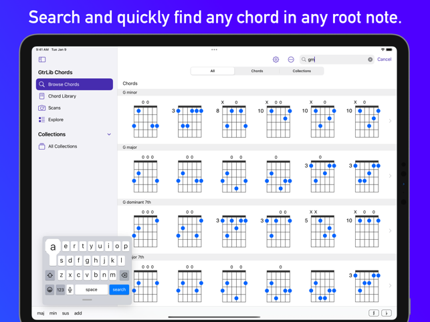Tap the blue search key
Image resolution: width=430 pixels, height=322 pixels.
click(119, 290)
